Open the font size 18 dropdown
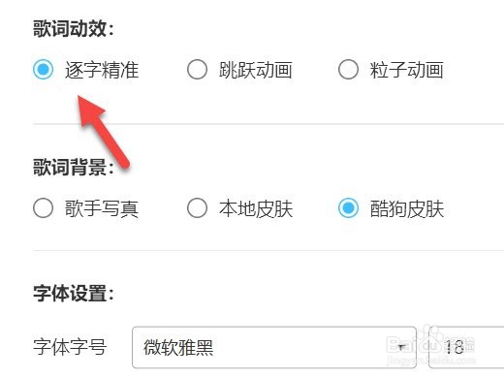Image resolution: width=504 pixels, height=378 pixels. coord(466,347)
